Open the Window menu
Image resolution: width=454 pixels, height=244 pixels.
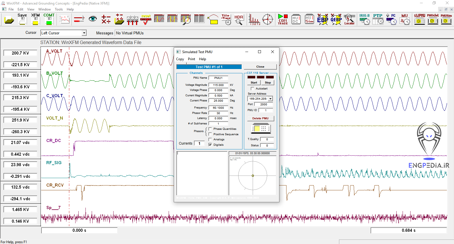45,9
